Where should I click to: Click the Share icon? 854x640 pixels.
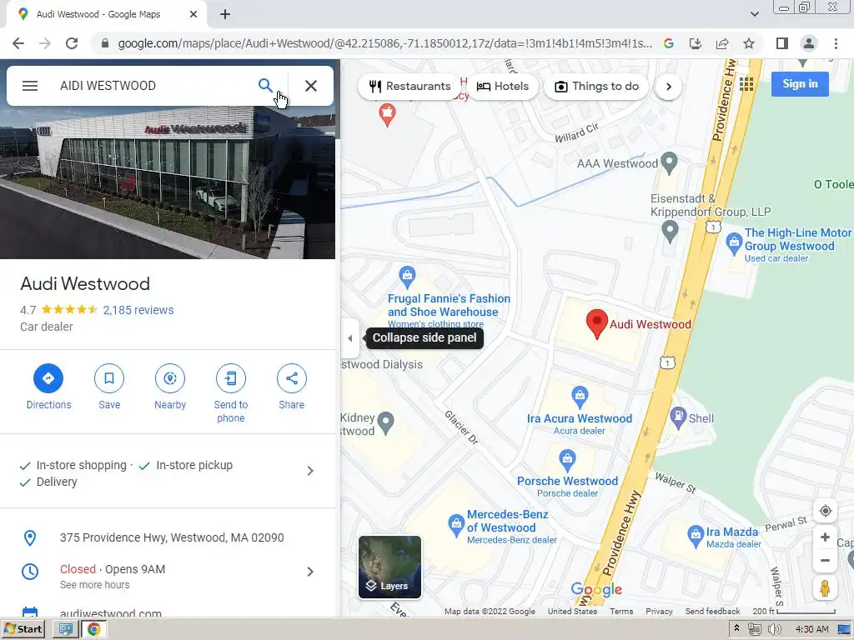tap(291, 378)
